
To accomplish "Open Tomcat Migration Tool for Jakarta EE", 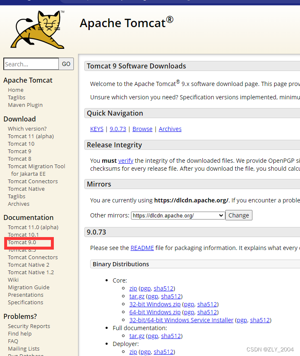I will (37, 170).
